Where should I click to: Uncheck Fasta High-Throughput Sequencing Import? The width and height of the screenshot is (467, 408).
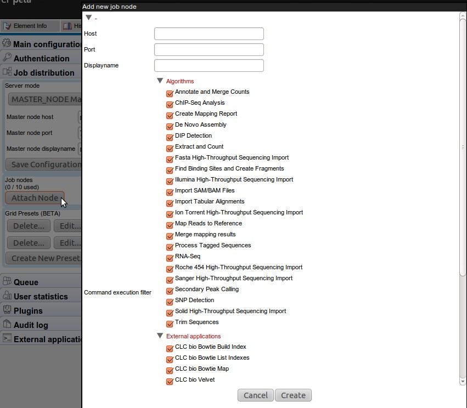(170, 159)
